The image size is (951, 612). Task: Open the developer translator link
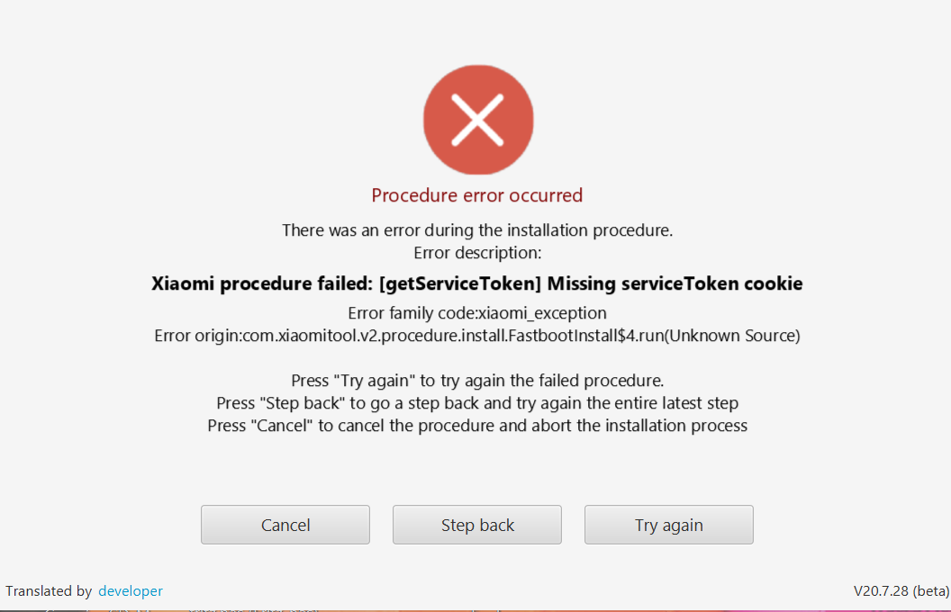131,590
